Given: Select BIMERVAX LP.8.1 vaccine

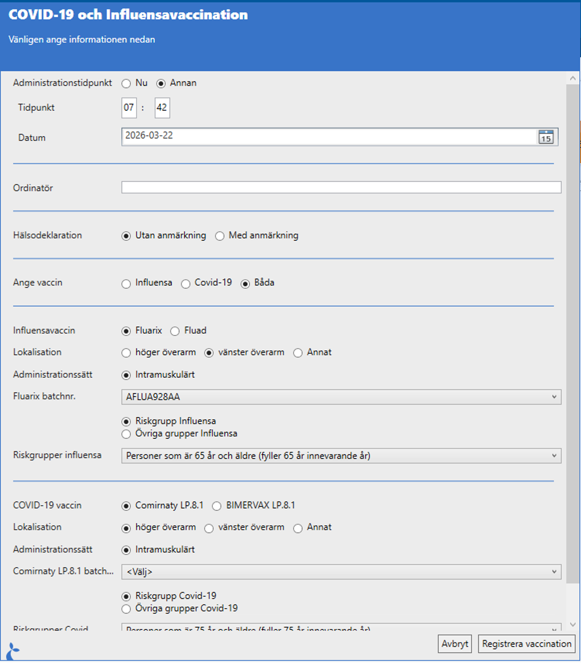Looking at the screenshot, I should (x=217, y=506).
